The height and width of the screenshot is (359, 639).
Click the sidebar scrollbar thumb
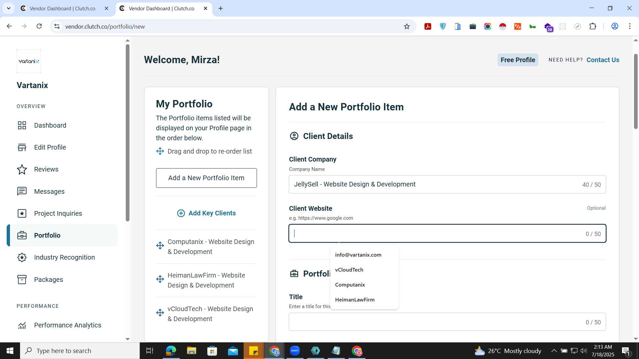point(127,133)
